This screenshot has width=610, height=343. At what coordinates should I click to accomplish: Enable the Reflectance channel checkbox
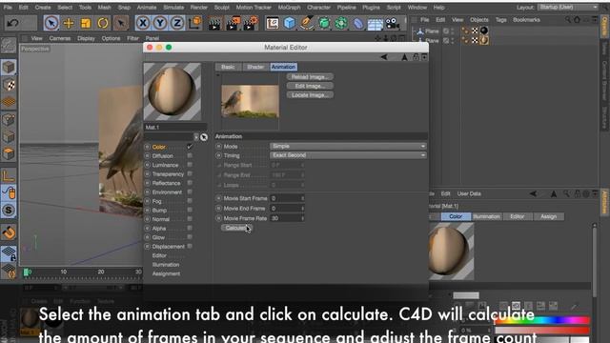tap(190, 183)
